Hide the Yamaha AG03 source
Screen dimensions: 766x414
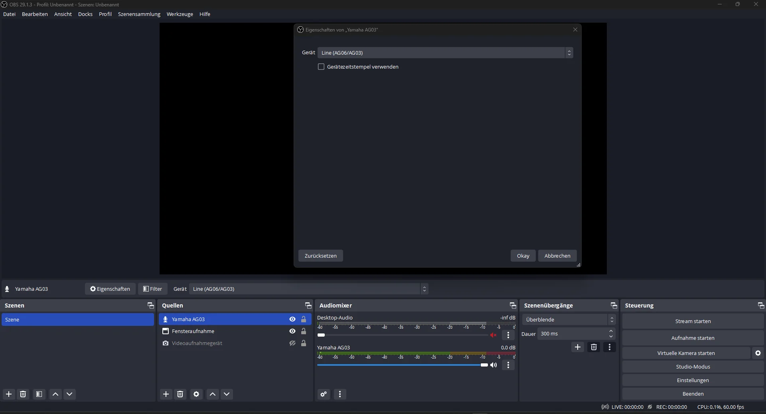292,319
